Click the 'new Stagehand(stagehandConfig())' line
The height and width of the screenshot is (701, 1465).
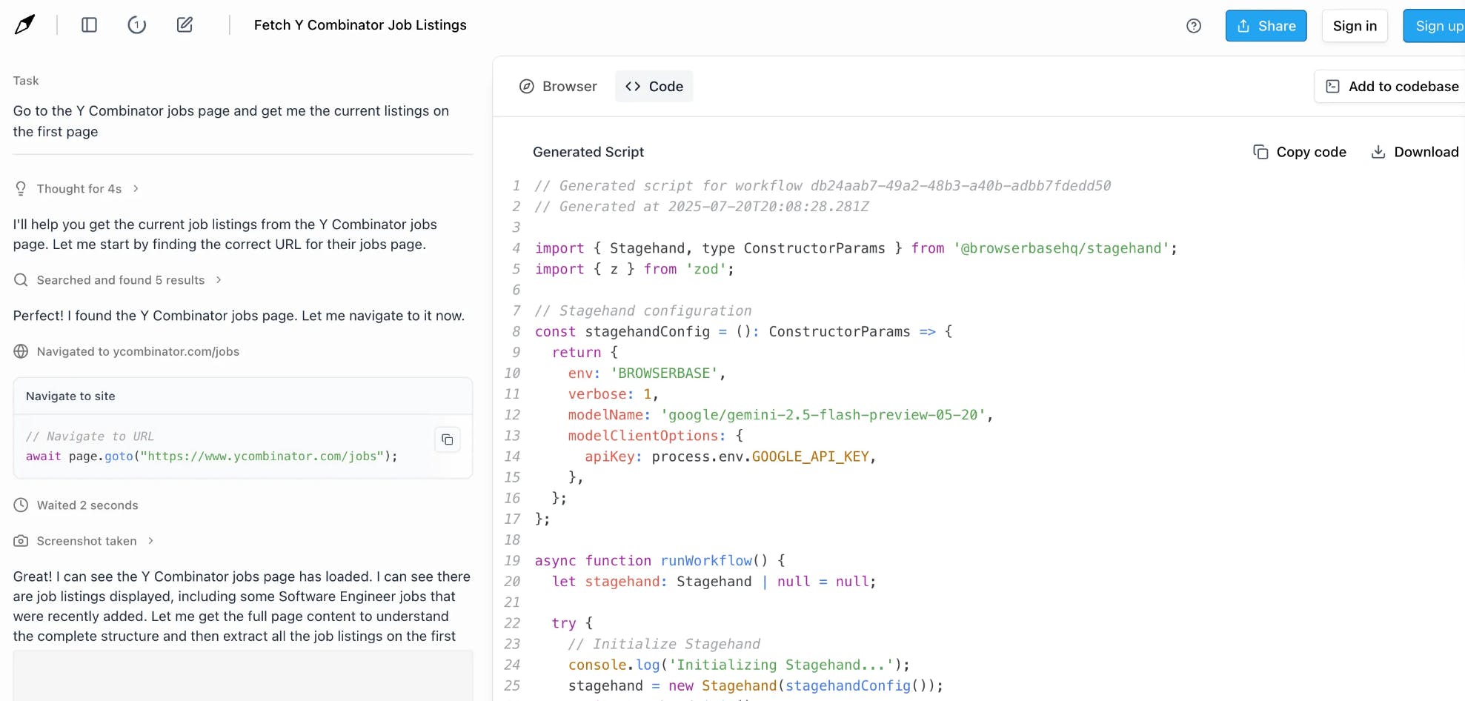pyautogui.click(x=756, y=685)
